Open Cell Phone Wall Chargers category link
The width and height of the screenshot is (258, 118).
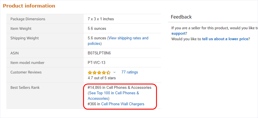click(x=122, y=104)
